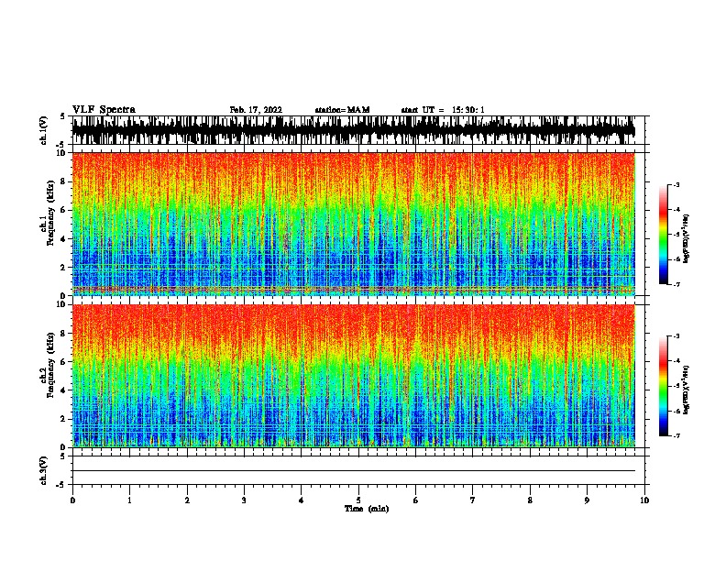Click the VLF Spectra title text
This screenshot has width=726, height=561.
(104, 109)
